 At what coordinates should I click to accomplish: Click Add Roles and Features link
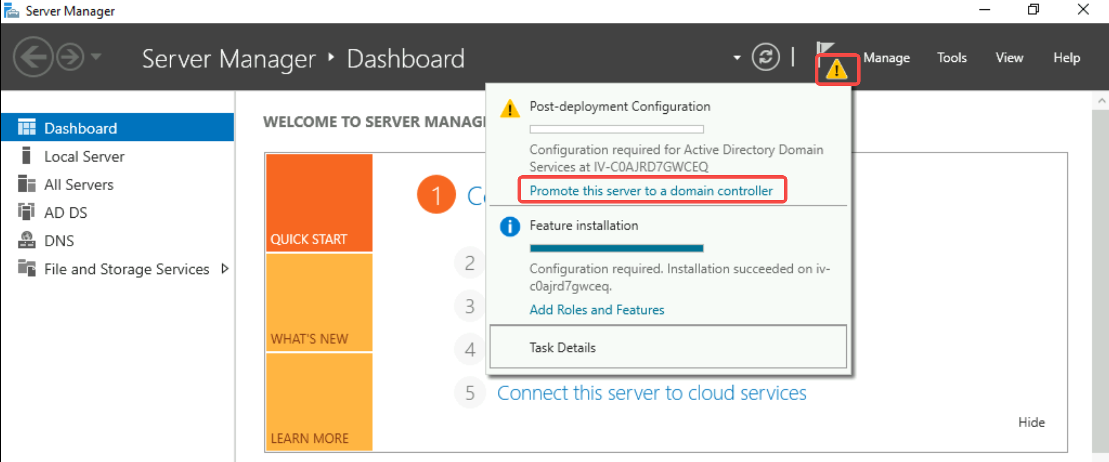tap(597, 310)
